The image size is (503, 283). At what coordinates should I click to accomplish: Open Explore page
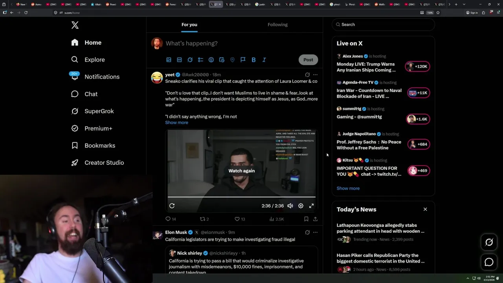(88, 60)
